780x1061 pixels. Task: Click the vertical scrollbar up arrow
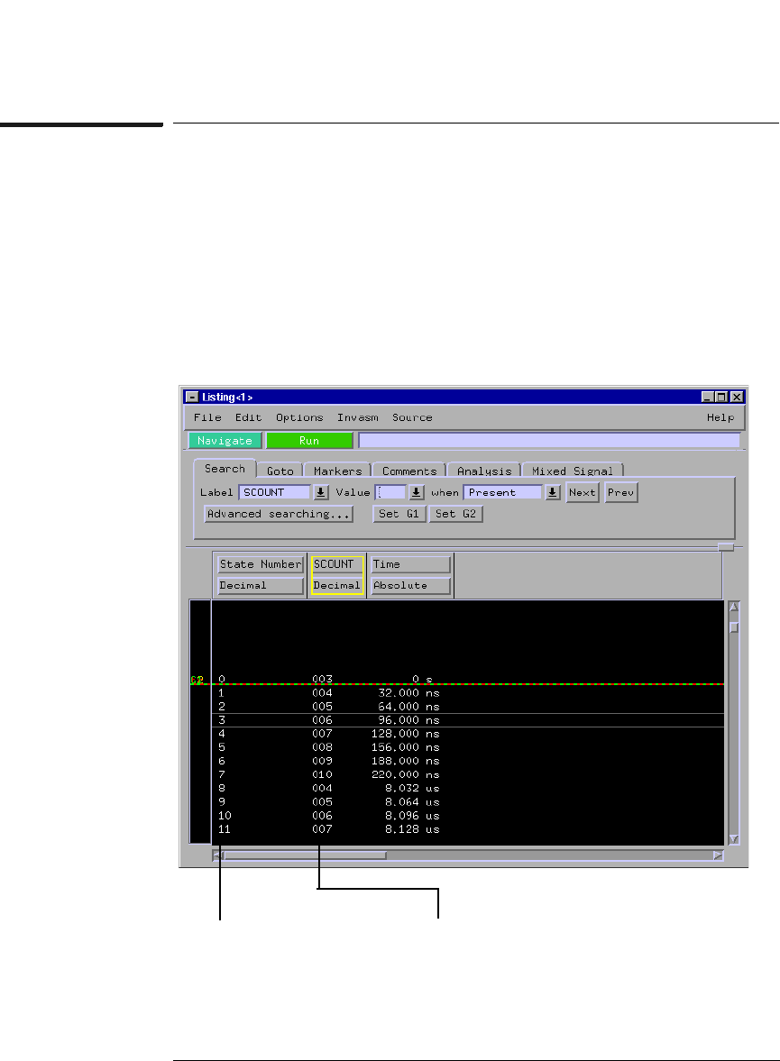[734, 607]
